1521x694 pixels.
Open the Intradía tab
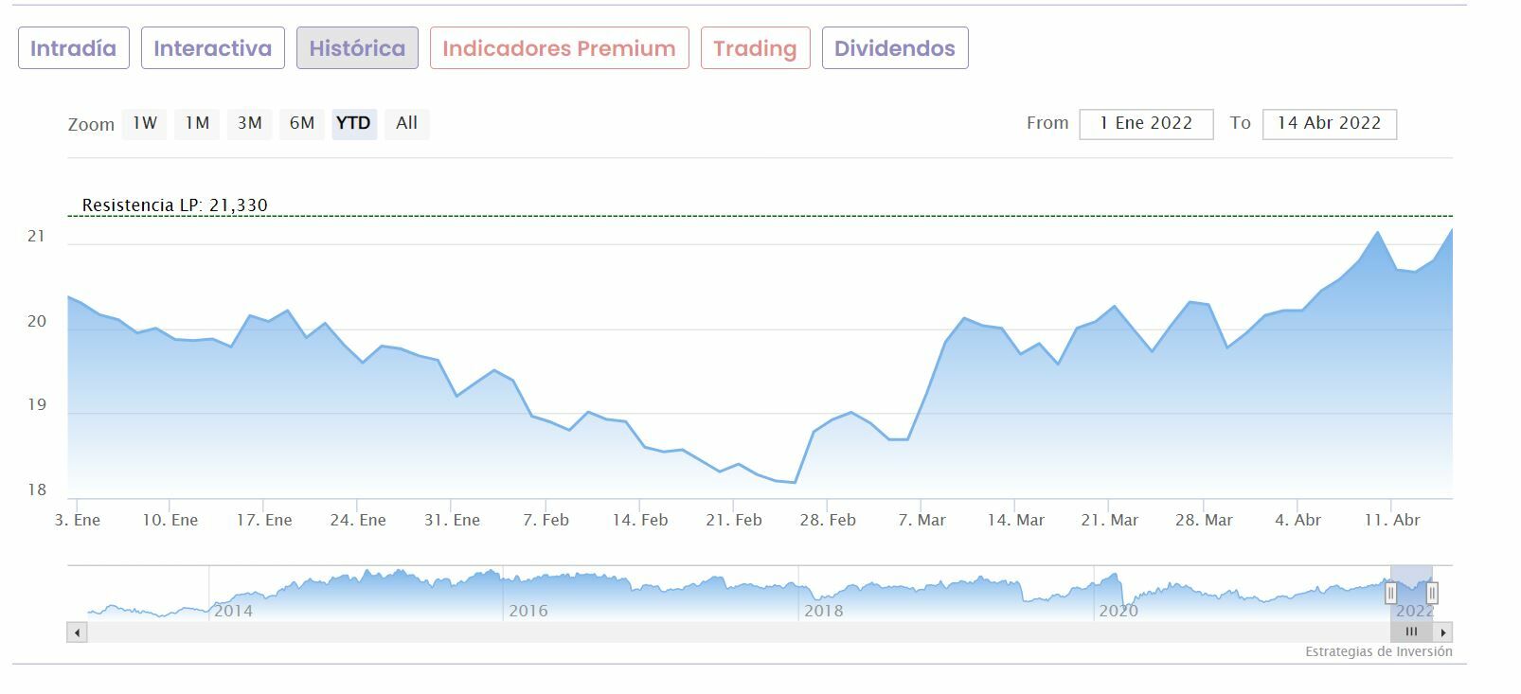tap(73, 48)
